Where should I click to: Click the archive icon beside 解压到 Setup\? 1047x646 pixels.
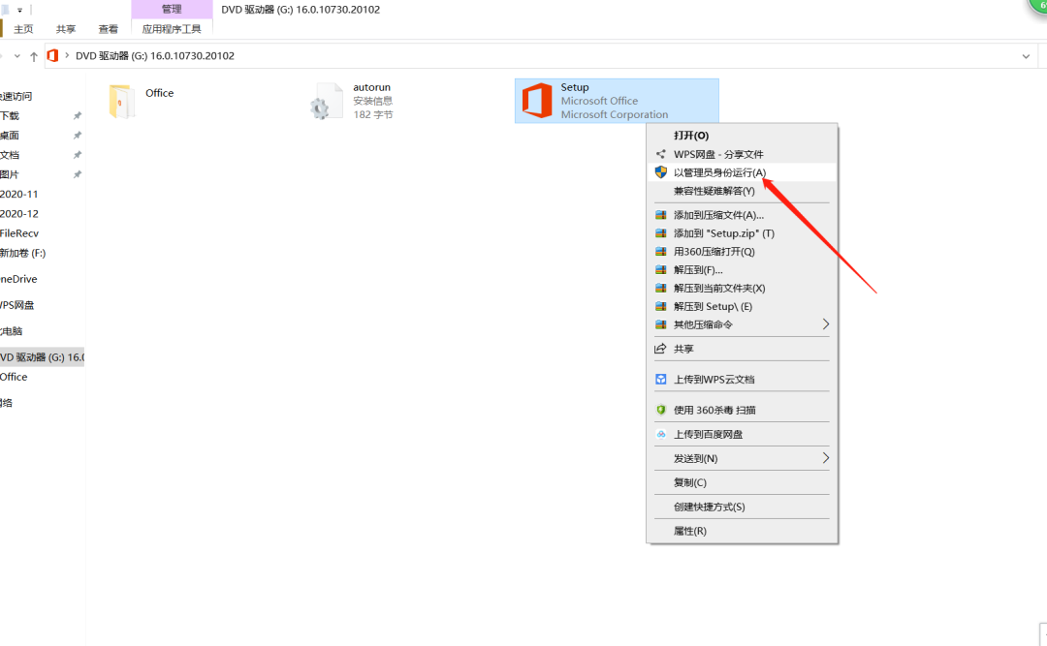point(661,306)
